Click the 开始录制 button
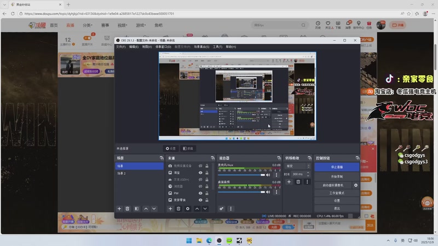The image size is (438, 246). (x=337, y=177)
